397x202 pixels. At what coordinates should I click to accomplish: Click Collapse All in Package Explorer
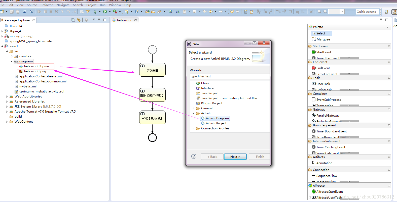(73, 20)
